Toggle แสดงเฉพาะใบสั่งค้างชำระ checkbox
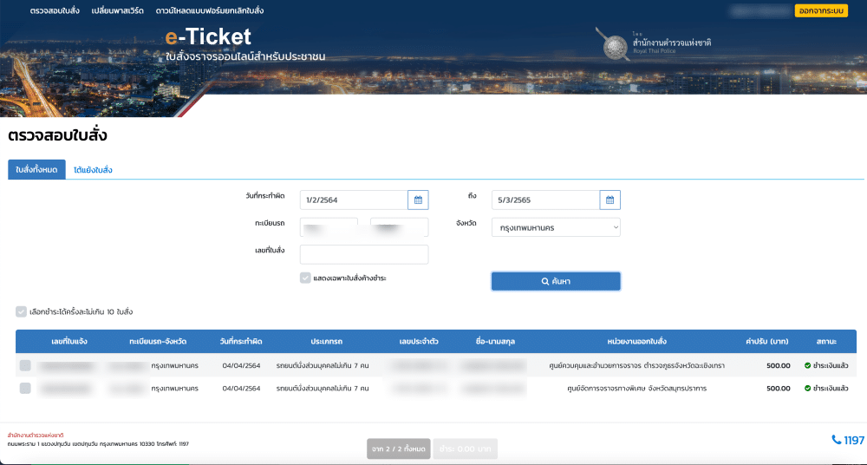Viewport: 867px width, 465px height. click(x=305, y=278)
